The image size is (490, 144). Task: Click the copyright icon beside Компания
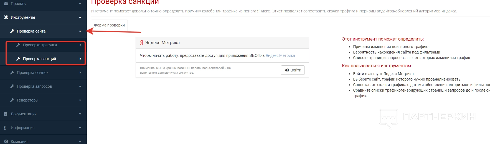(x=6, y=142)
